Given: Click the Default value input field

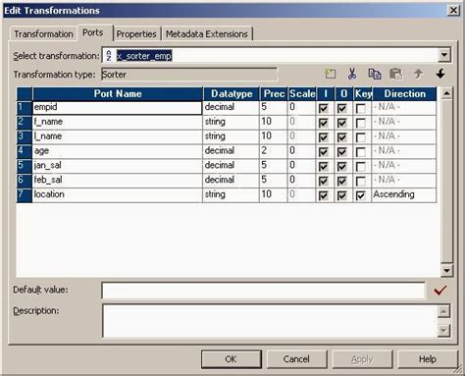Looking at the screenshot, I should pos(264,291).
